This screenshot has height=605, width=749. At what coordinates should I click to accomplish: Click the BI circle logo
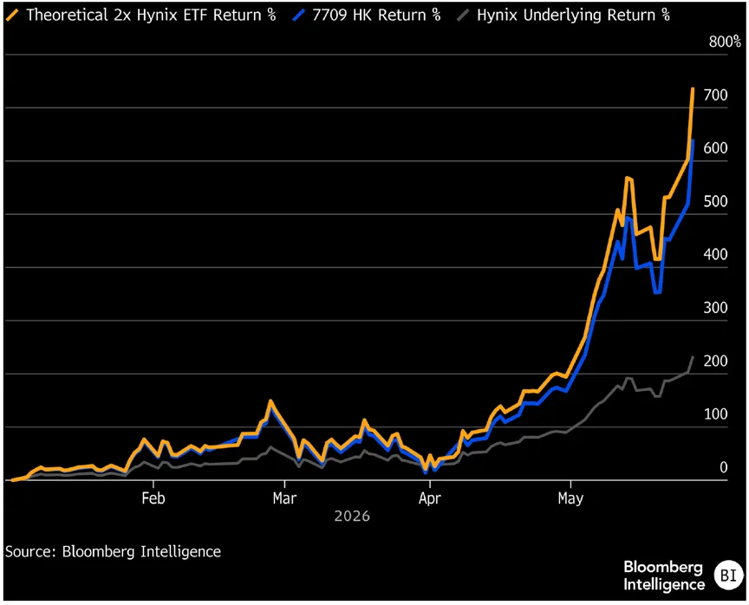(728, 575)
